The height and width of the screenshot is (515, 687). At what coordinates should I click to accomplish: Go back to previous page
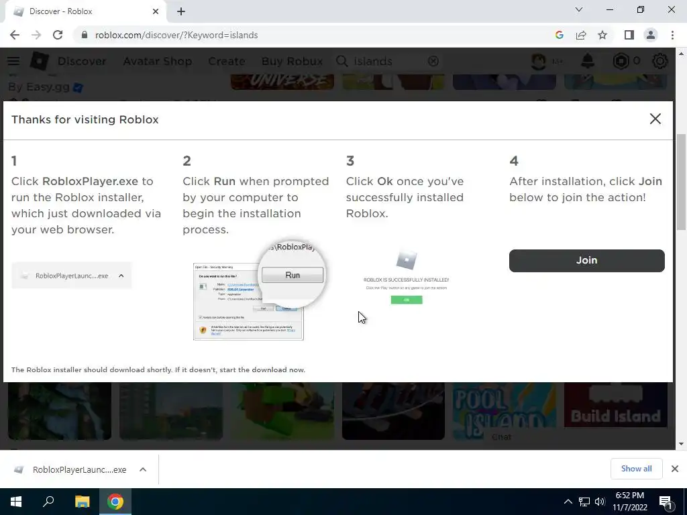tap(15, 35)
